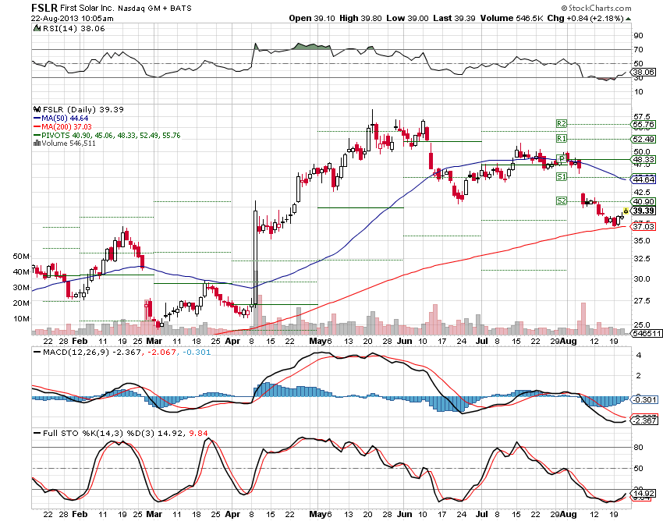Click the 48.33 price tag on the right axis
Viewport: 663px width, 521px height.
pyautogui.click(x=643, y=159)
